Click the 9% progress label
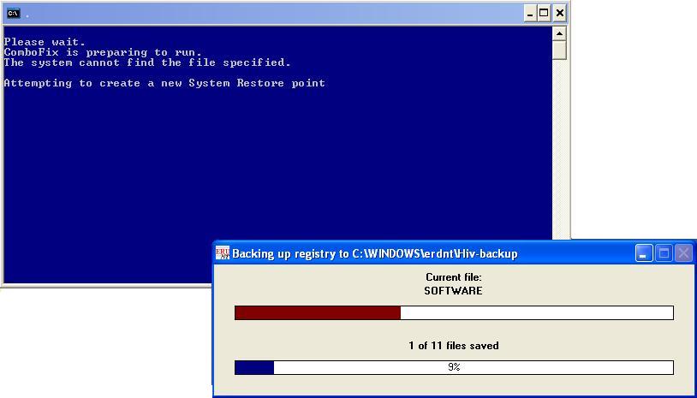 tap(454, 367)
